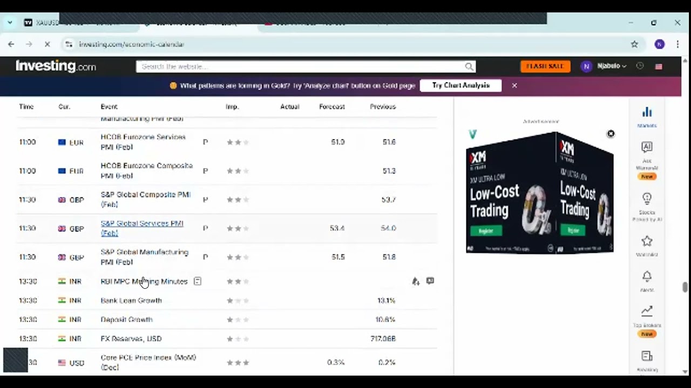691x388 pixels.
Task: Click the FLASH SALE button
Action: [x=545, y=66]
